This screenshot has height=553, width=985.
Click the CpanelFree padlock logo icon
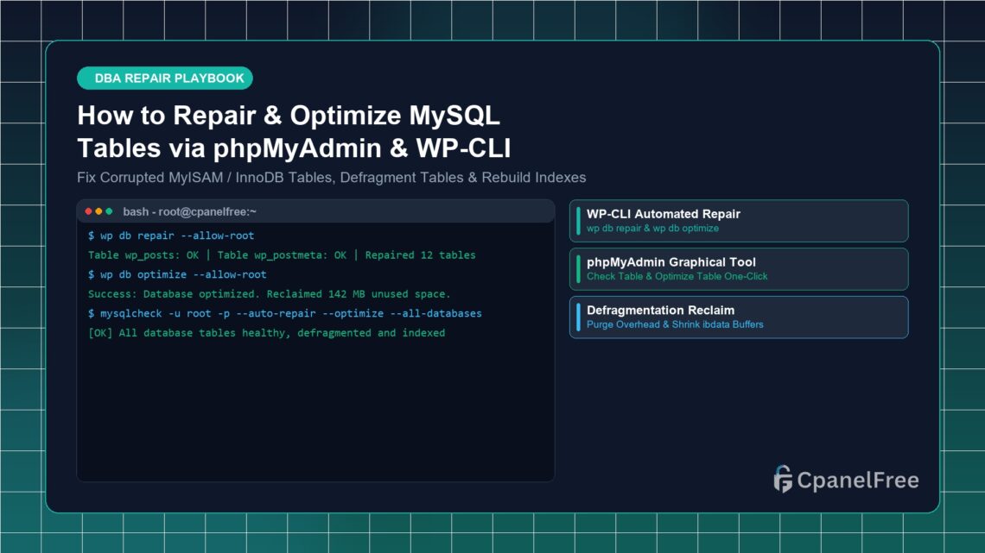click(783, 480)
